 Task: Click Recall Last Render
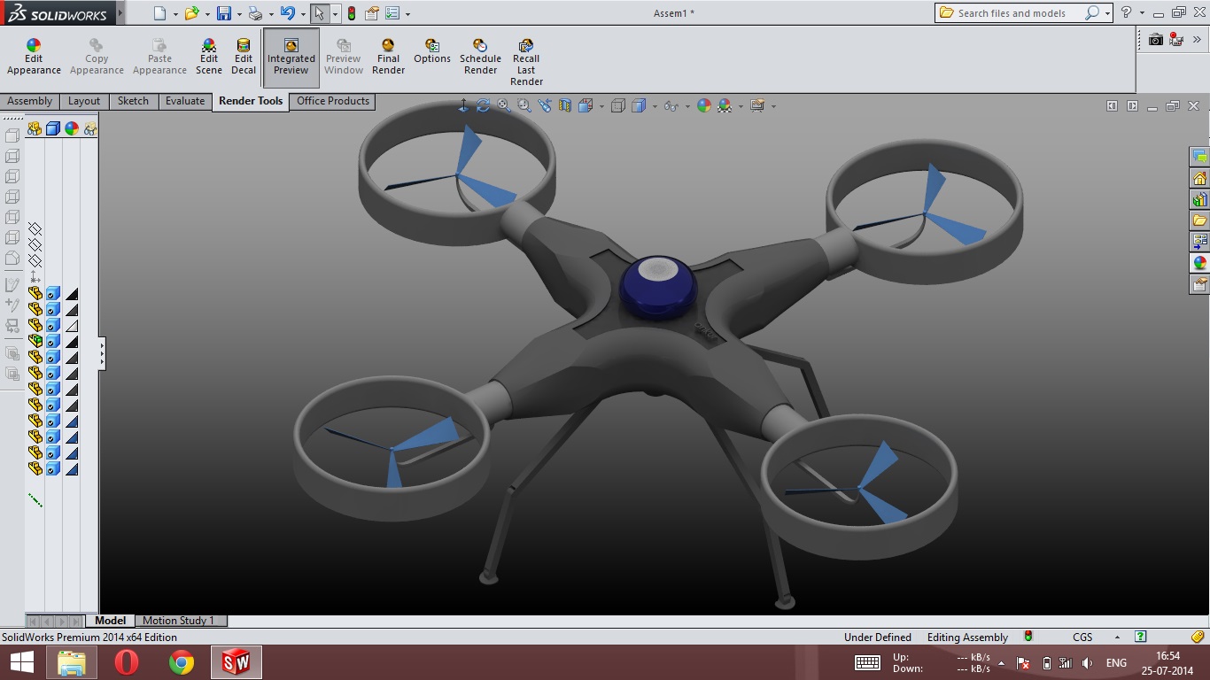coord(526,62)
